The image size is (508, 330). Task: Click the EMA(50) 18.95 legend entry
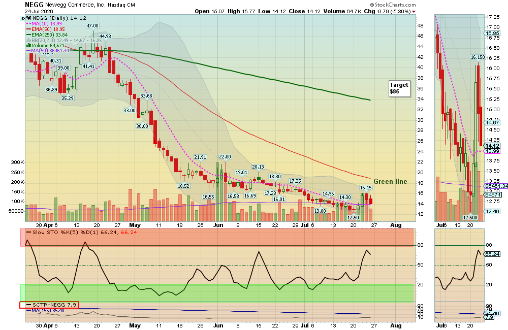(46, 29)
